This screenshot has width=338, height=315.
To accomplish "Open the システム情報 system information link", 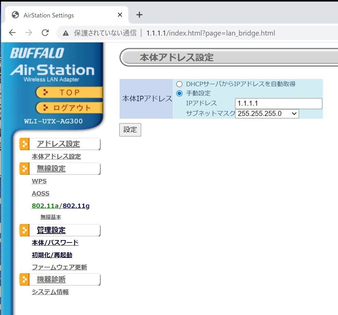I will coord(50,292).
